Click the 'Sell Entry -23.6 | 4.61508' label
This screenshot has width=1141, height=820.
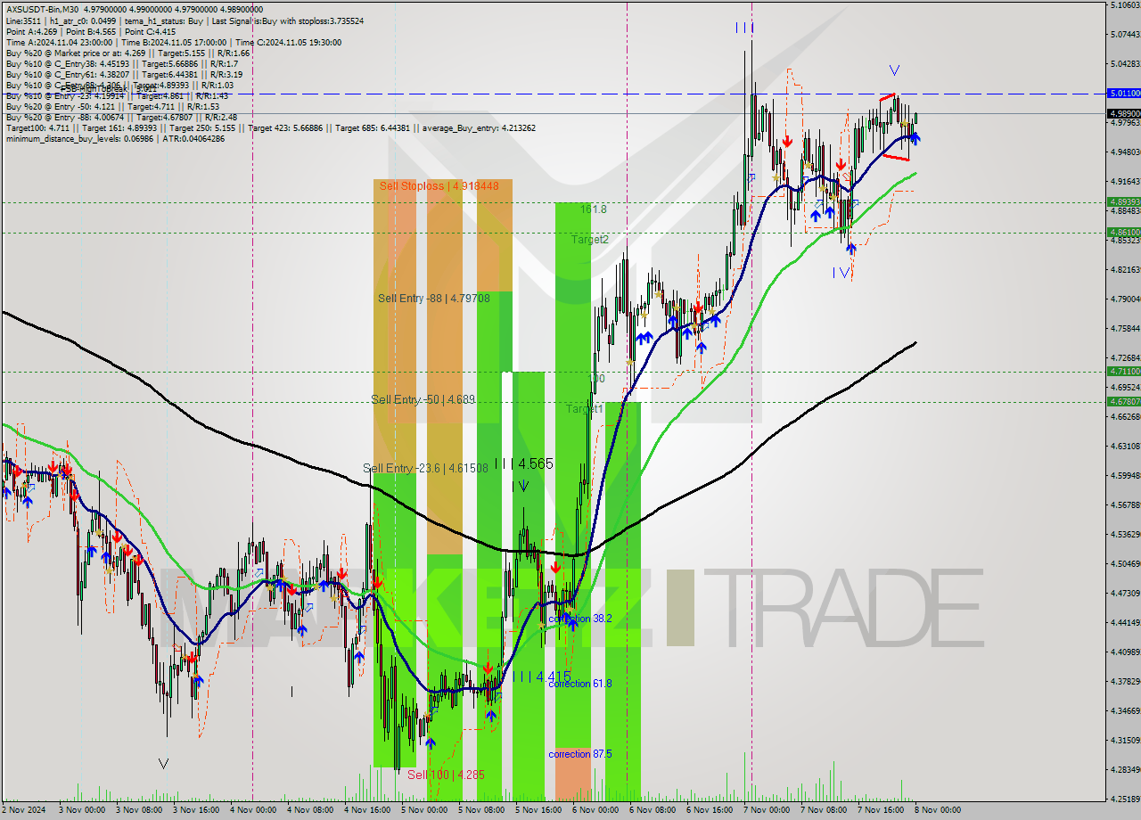tap(425, 468)
